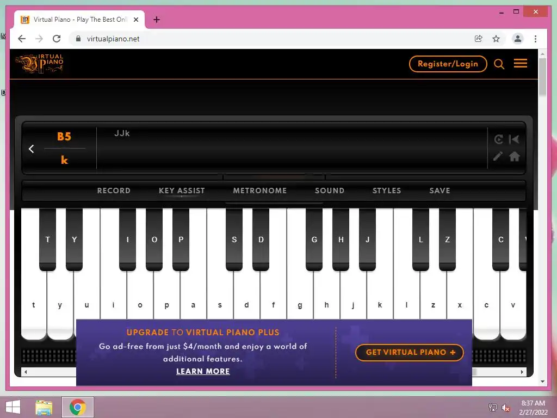Open a new browser tab
The width and height of the screenshot is (557, 418).
(x=157, y=20)
